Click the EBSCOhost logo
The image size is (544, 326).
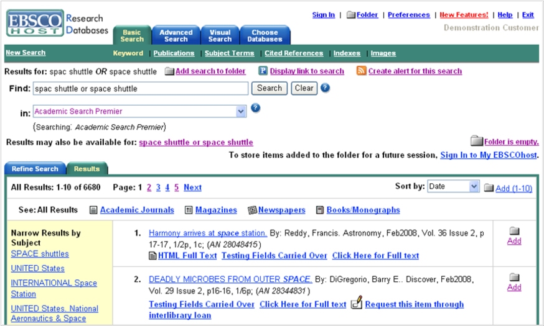pyautogui.click(x=35, y=24)
